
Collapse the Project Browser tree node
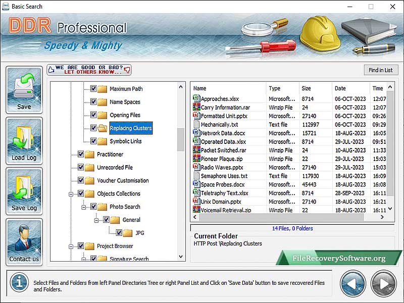71,246
